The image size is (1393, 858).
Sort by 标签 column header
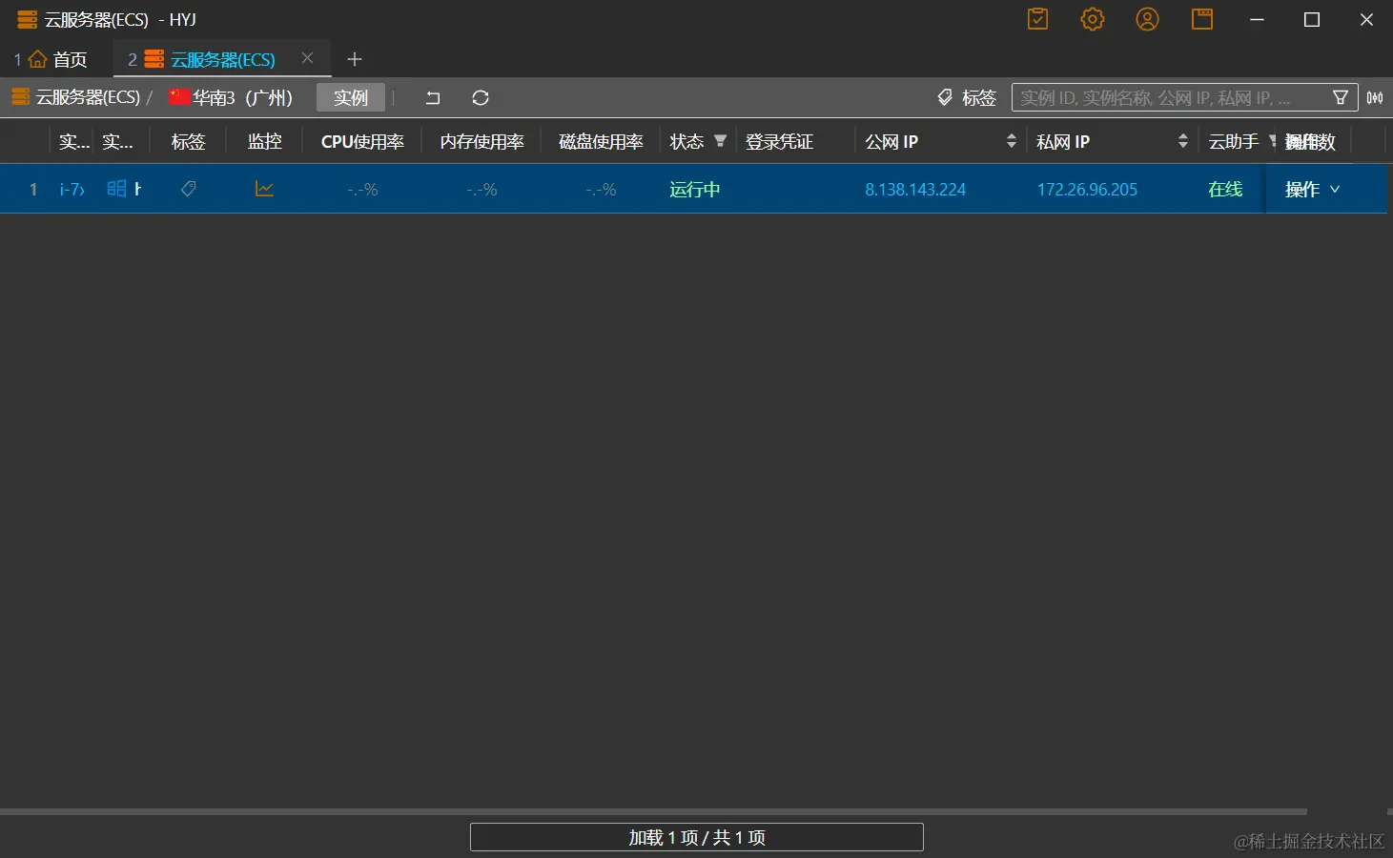point(188,142)
